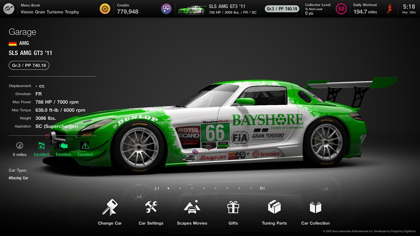420x236 pixels.
Task: Click the Drivetrain FR value
Action: pos(38,94)
